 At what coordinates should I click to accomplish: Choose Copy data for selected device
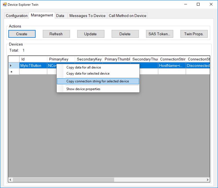coord(98,73)
